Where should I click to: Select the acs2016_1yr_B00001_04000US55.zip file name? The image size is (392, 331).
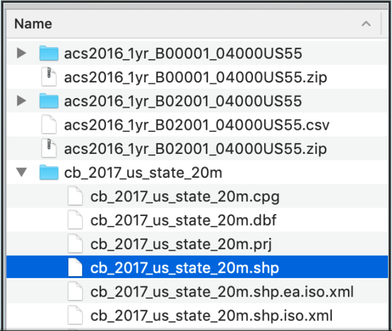[x=195, y=77]
